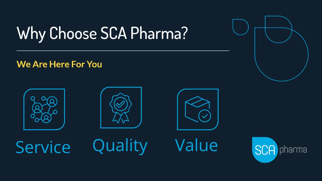
Task: Click the small droplet shape beside the title
Action: click(240, 26)
